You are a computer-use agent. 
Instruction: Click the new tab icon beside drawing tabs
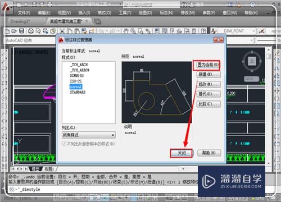click(97, 21)
